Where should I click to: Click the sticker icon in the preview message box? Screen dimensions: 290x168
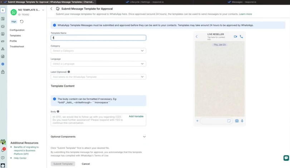(x=229, y=121)
